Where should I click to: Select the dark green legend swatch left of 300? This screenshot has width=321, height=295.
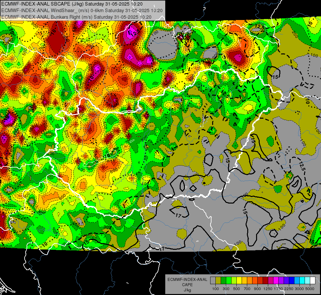coord(224,281)
